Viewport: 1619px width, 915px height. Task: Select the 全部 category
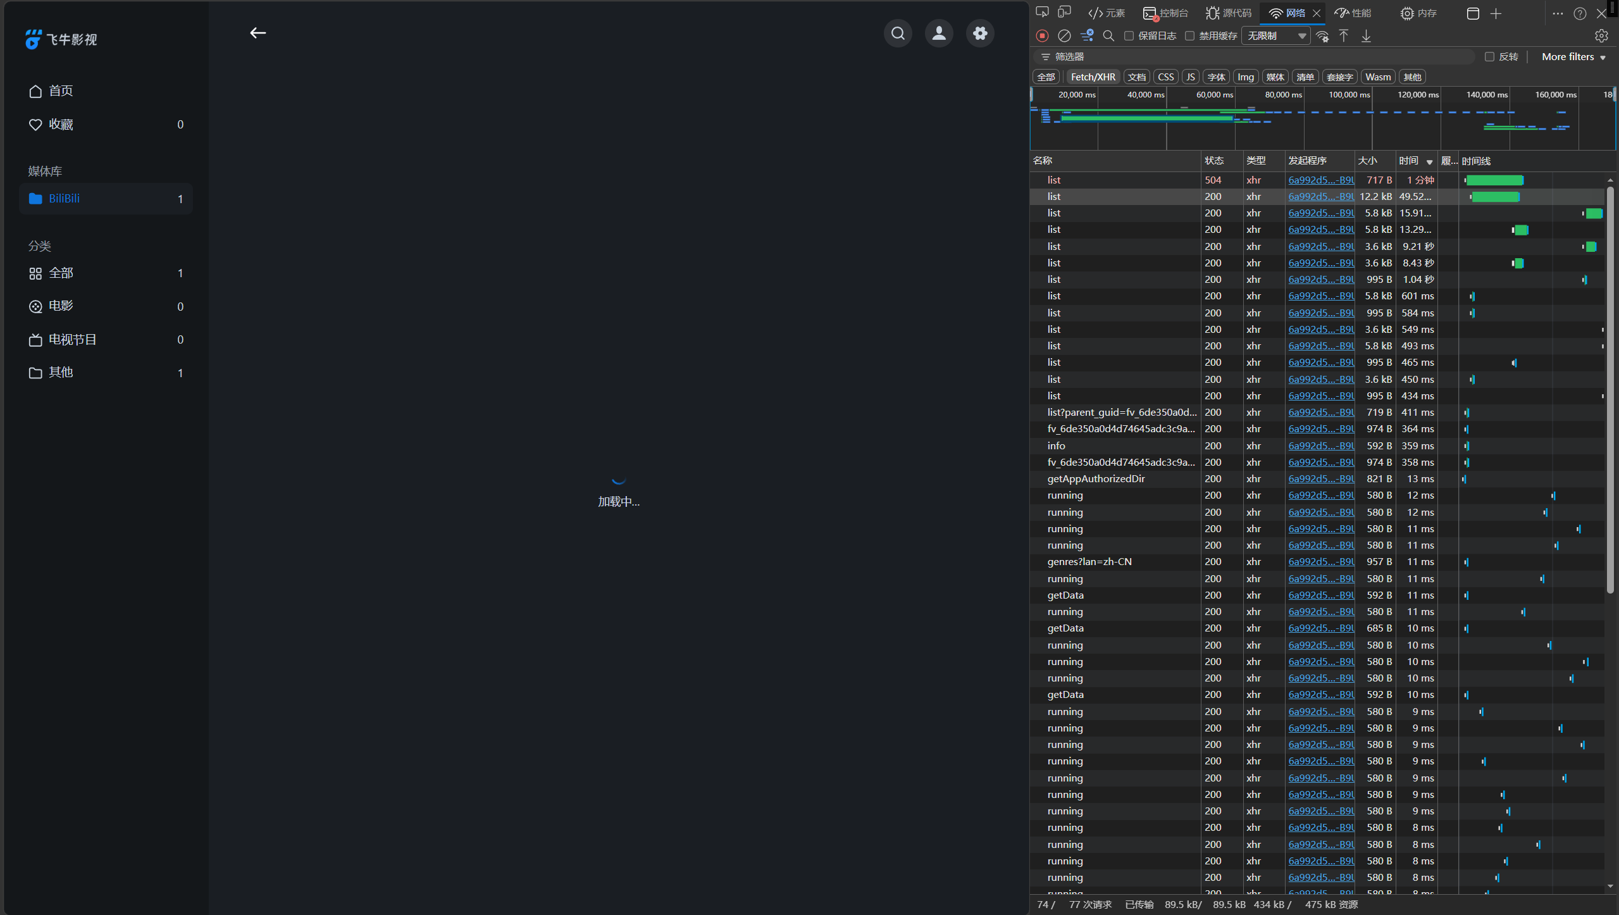pyautogui.click(x=106, y=273)
